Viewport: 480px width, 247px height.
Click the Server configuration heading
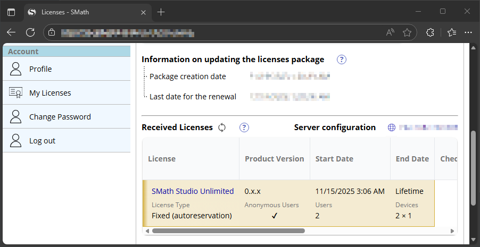tap(335, 127)
